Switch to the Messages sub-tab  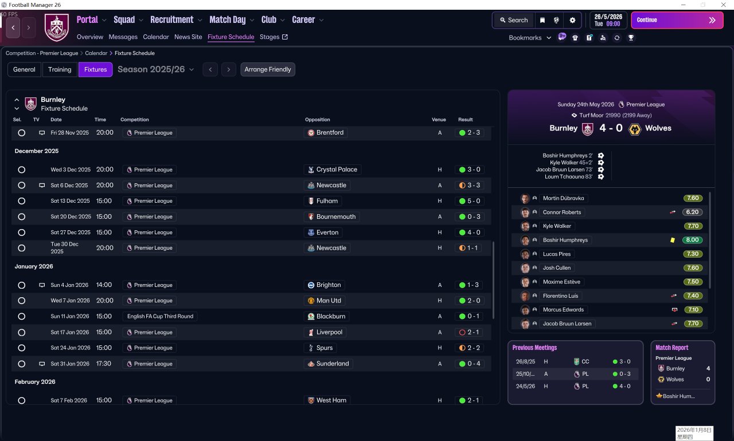(123, 37)
